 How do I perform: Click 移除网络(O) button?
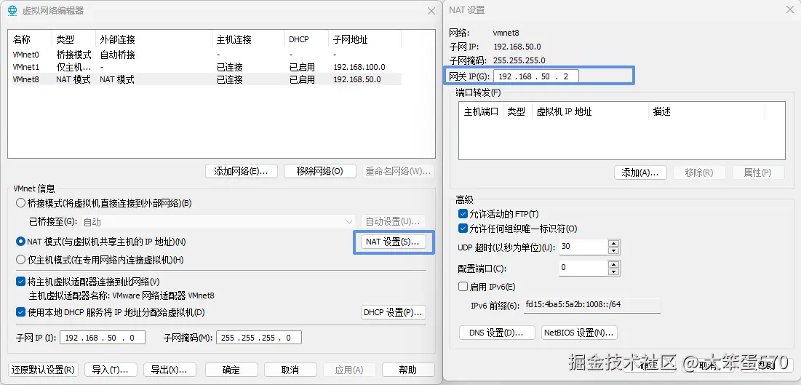pyautogui.click(x=320, y=171)
